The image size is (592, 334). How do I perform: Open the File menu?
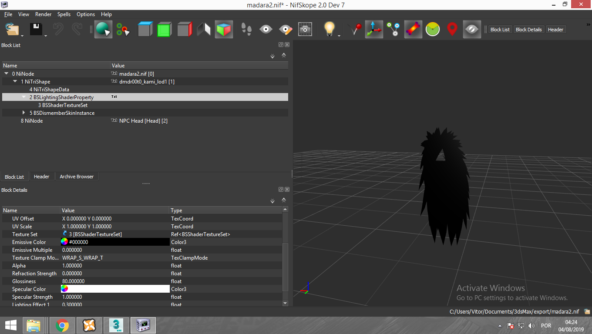[x=8, y=14]
